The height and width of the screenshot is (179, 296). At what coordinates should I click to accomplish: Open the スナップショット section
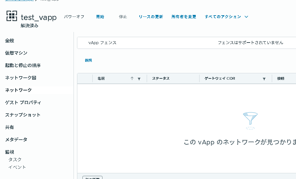pos(23,115)
